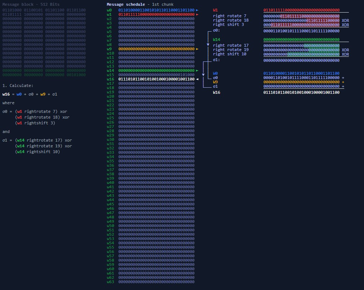Click the green arrow marker beside w14 row

point(197,70)
